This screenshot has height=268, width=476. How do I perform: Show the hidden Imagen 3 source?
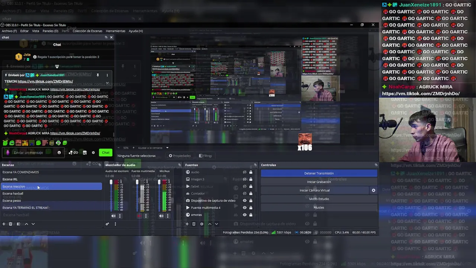click(244, 179)
